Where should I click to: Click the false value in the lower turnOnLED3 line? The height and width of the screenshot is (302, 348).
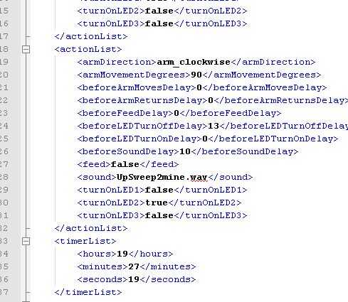click(159, 215)
